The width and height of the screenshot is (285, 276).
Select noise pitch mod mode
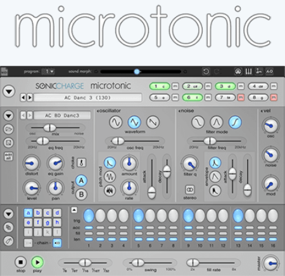tap(110, 190)
